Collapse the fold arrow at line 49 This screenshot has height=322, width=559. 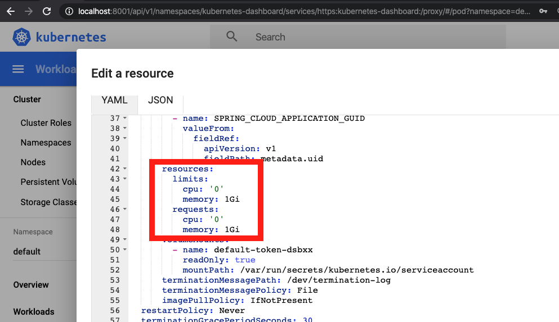click(125, 239)
